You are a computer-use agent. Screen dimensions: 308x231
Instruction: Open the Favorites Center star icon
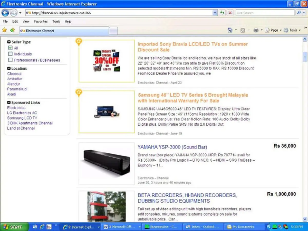click(4, 30)
